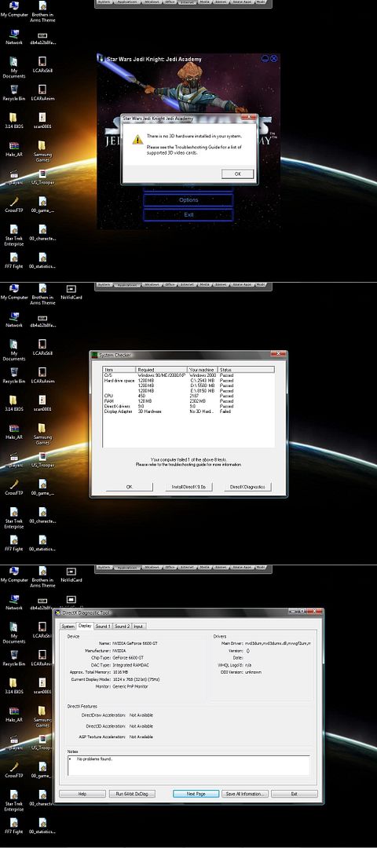Click Save All Information in DxDiag
Viewport: 377px width, 848px height.
click(x=245, y=794)
